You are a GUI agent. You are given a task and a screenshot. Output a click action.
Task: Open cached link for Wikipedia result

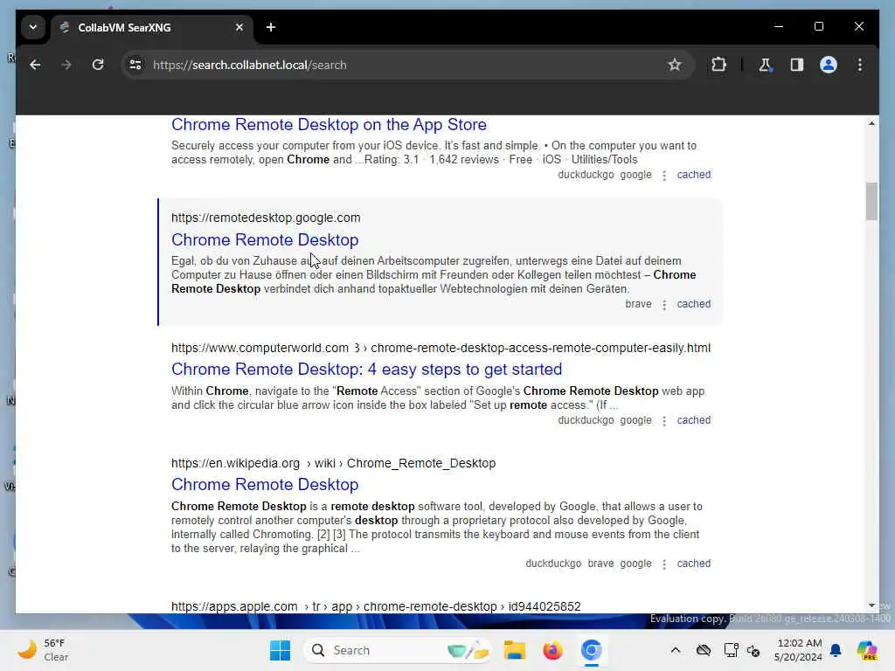click(693, 564)
